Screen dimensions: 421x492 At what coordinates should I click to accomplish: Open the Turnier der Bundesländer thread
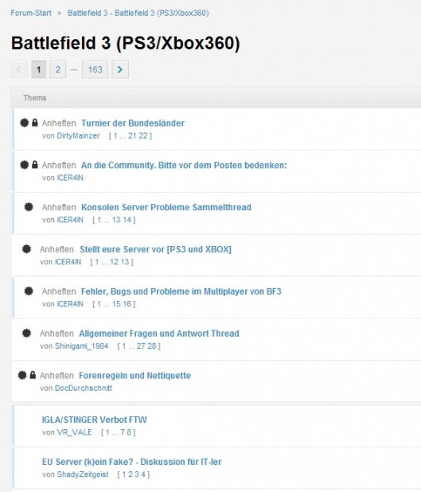click(x=133, y=123)
